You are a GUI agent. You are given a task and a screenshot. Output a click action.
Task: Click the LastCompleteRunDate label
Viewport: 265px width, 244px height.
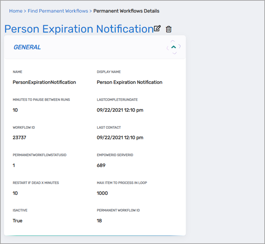point(117,100)
